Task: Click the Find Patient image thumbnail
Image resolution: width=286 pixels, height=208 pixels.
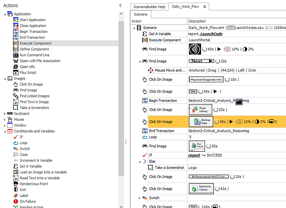Action: click(197, 146)
